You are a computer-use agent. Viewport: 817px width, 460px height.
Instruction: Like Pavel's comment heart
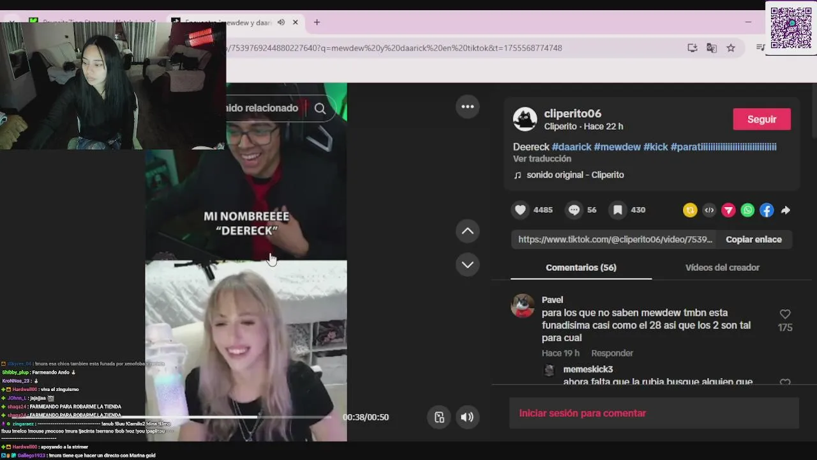(785, 314)
